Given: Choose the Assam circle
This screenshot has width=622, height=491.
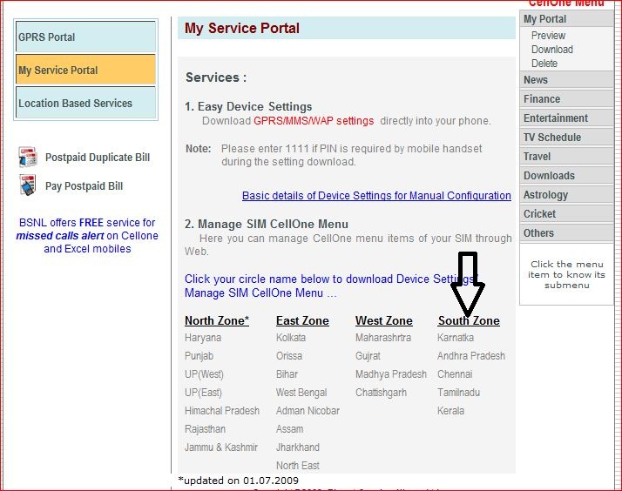Looking at the screenshot, I should pos(289,429).
